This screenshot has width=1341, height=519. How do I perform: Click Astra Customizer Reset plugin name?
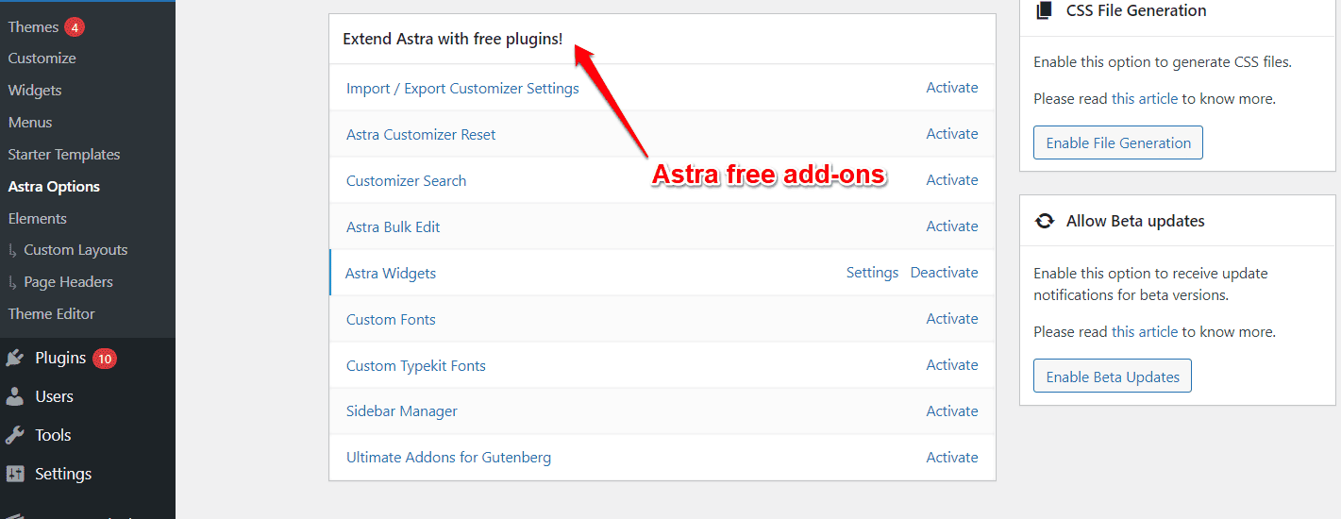[x=421, y=135]
